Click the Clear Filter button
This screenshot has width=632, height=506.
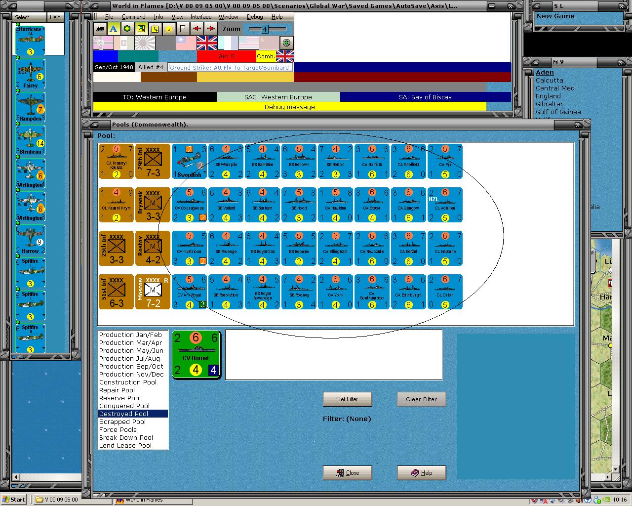(422, 399)
